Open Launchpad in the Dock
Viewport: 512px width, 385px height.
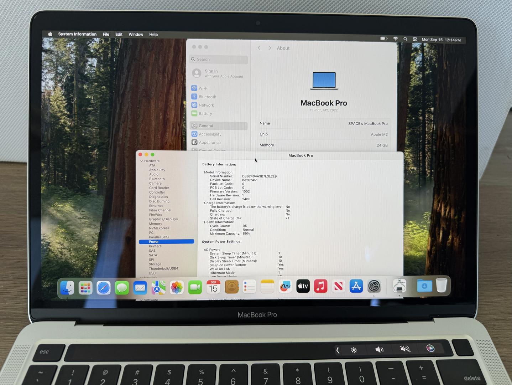coord(85,288)
